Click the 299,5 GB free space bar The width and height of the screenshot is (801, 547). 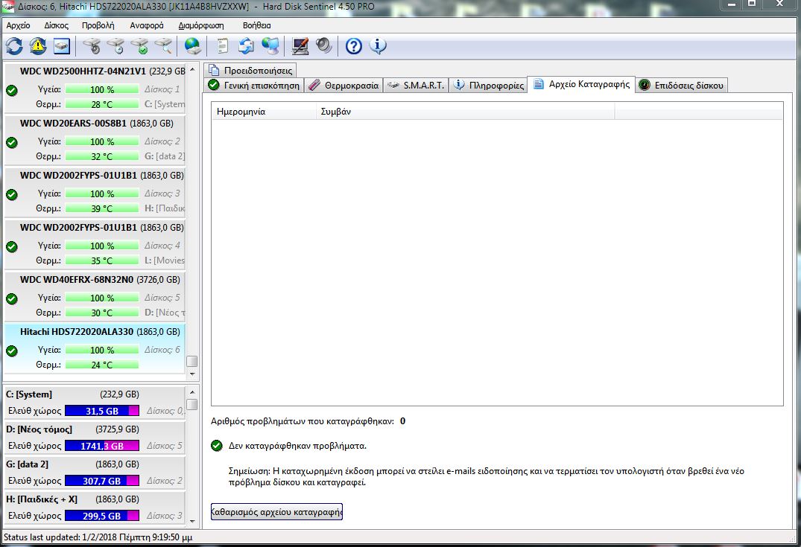tap(101, 516)
